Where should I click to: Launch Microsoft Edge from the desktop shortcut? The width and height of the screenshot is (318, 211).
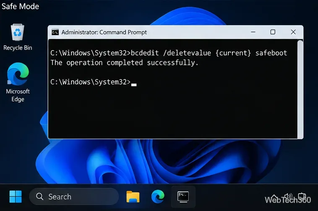[x=18, y=82]
